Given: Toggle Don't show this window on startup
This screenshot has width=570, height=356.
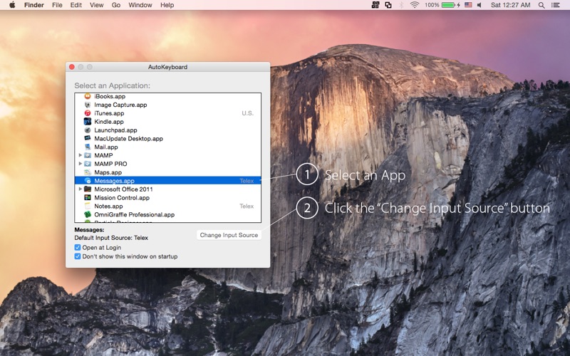Looking at the screenshot, I should [x=78, y=256].
